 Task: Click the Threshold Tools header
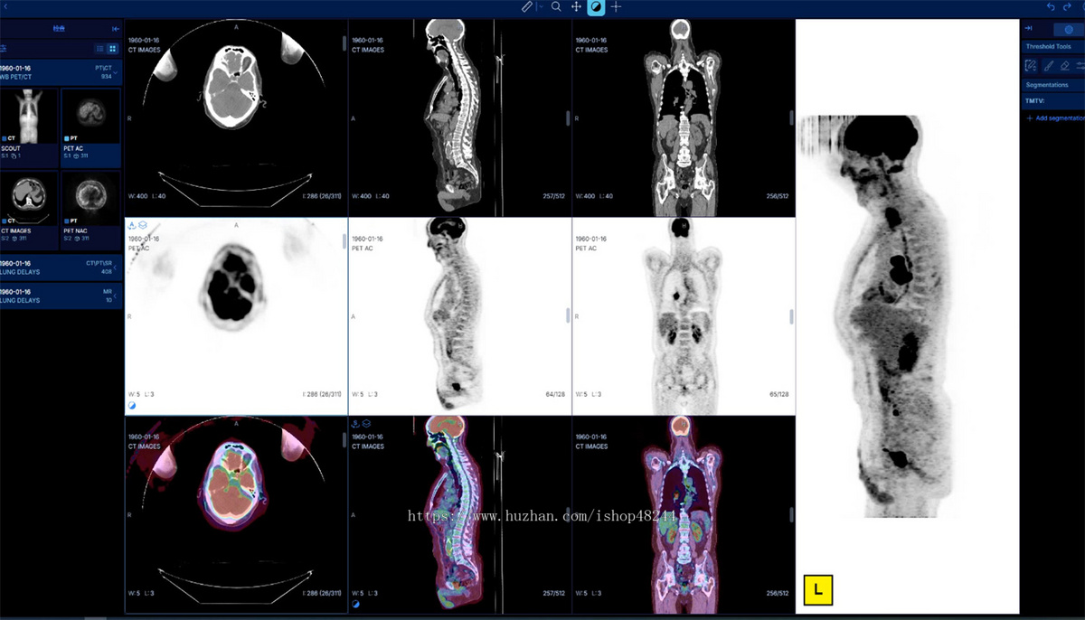point(1052,46)
